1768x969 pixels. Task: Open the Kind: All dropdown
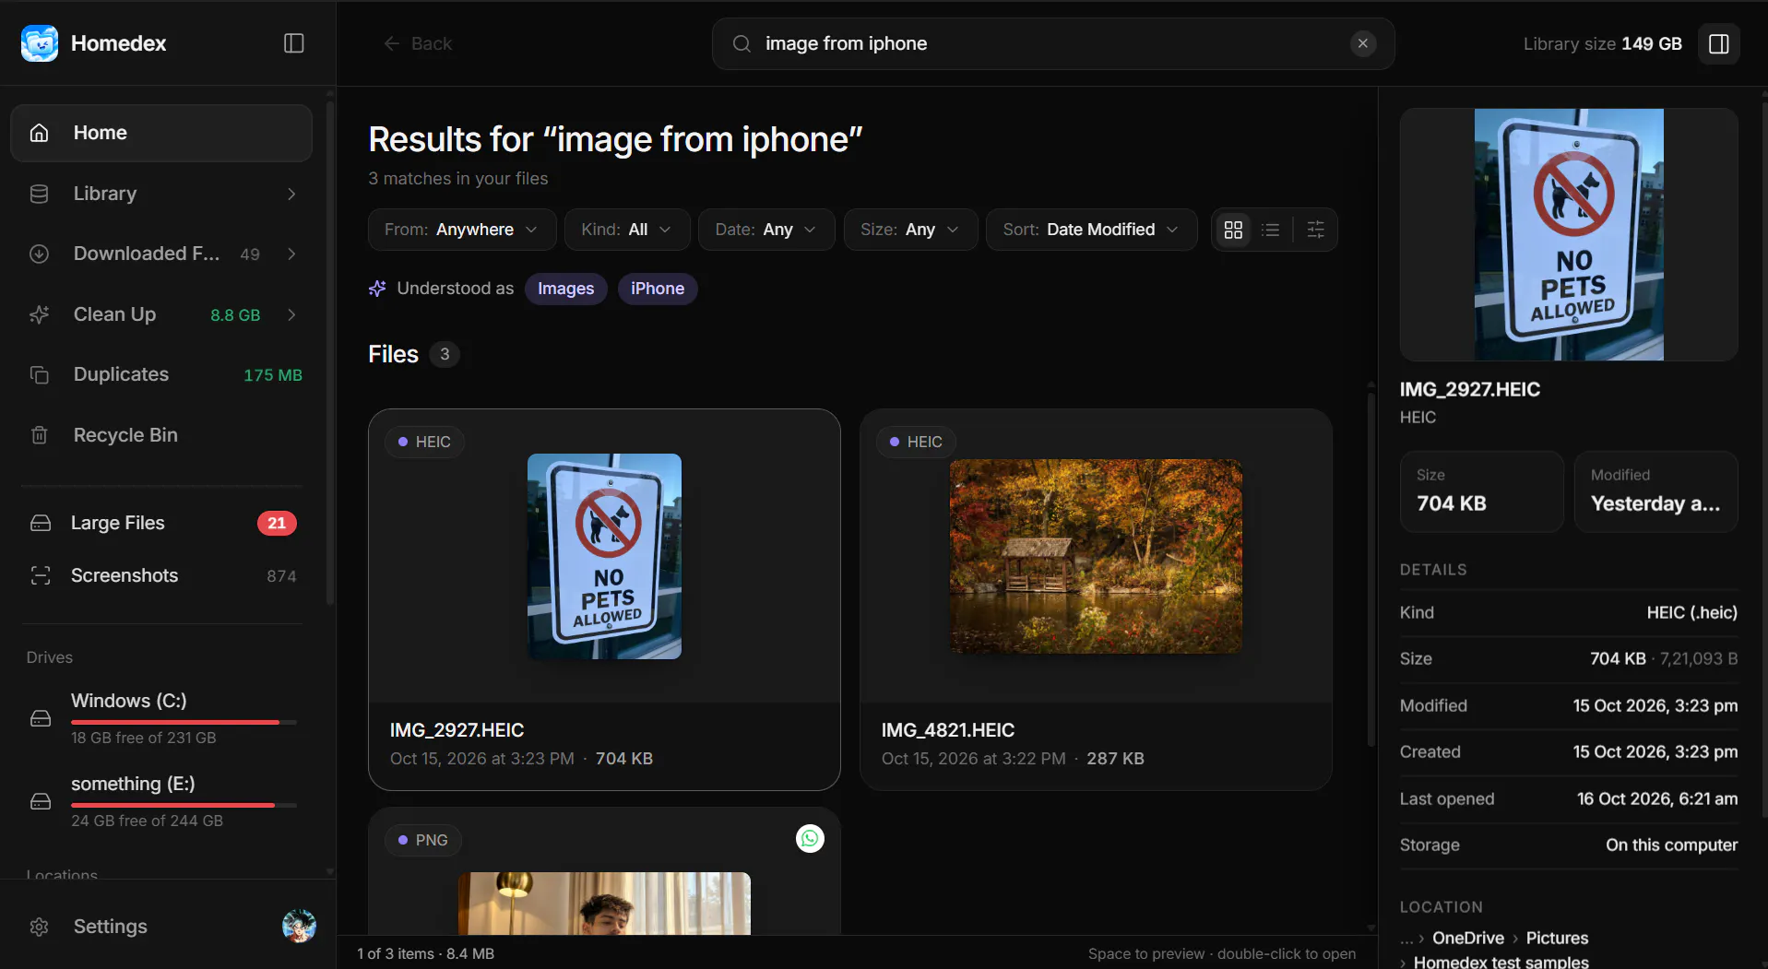coord(627,230)
